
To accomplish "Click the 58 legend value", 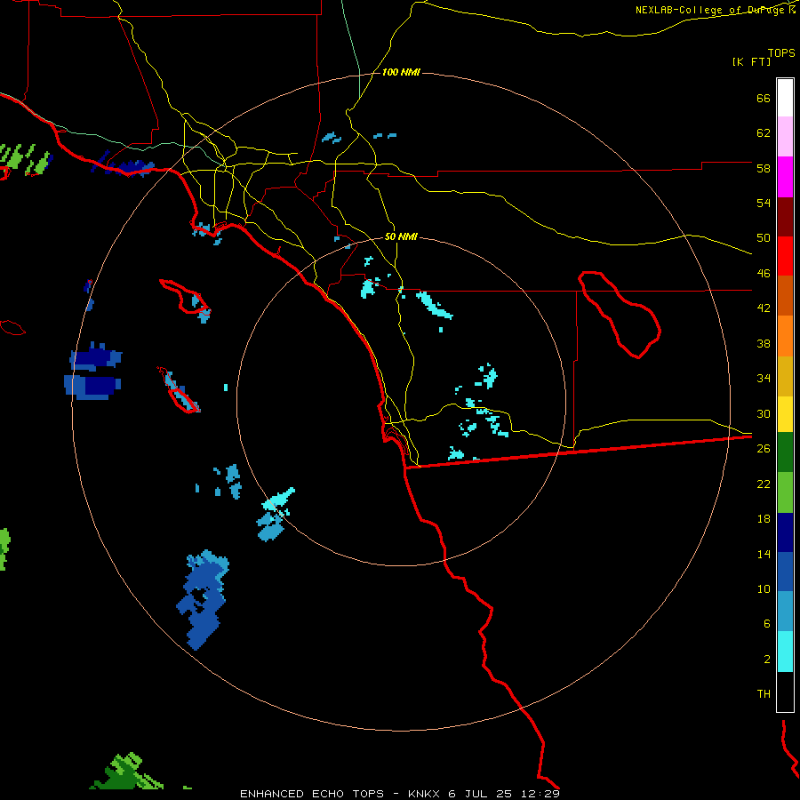I will [764, 168].
